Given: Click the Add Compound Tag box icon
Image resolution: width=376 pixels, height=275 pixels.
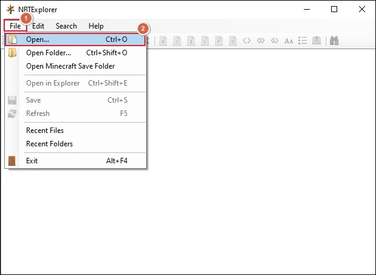Looking at the screenshot, I should (x=317, y=40).
